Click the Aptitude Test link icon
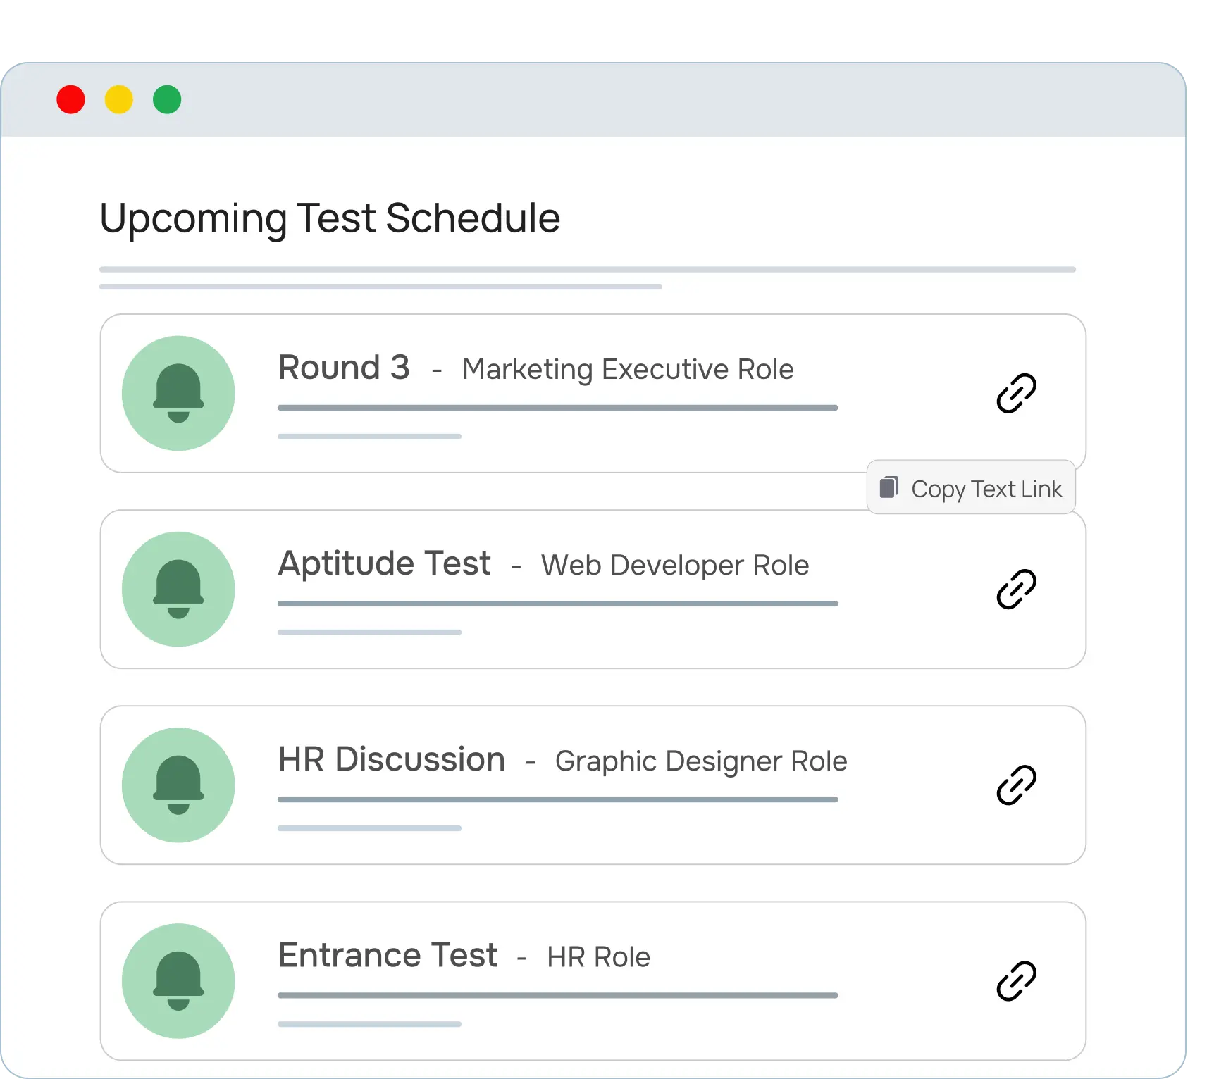Screen dimensions: 1226x1079 tap(1016, 589)
